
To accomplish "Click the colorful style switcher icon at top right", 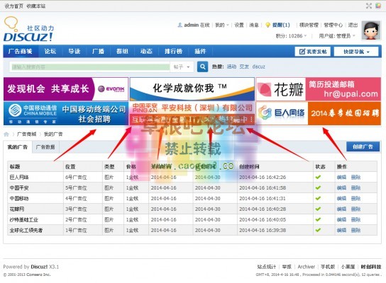I will pos(378,6).
